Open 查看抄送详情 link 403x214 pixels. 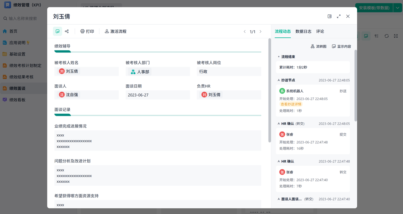click(291, 104)
